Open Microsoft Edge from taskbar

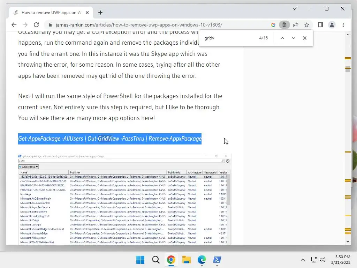[x=202, y=260]
